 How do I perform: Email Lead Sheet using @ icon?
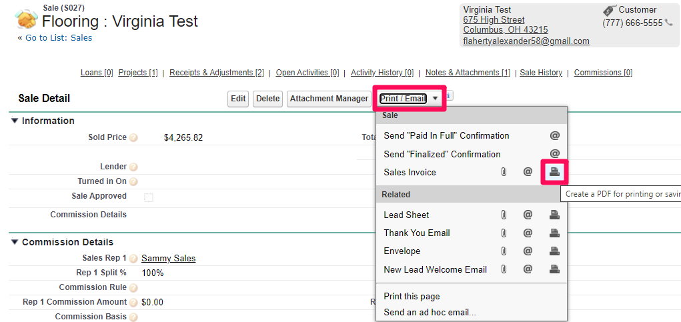tap(528, 215)
